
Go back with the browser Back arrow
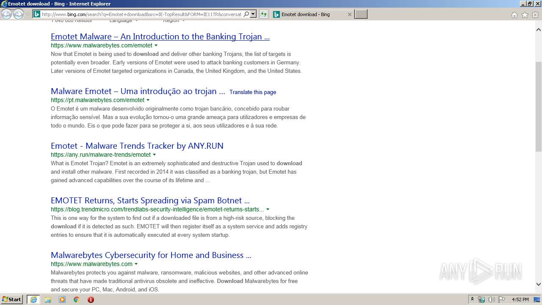[x=6, y=14]
